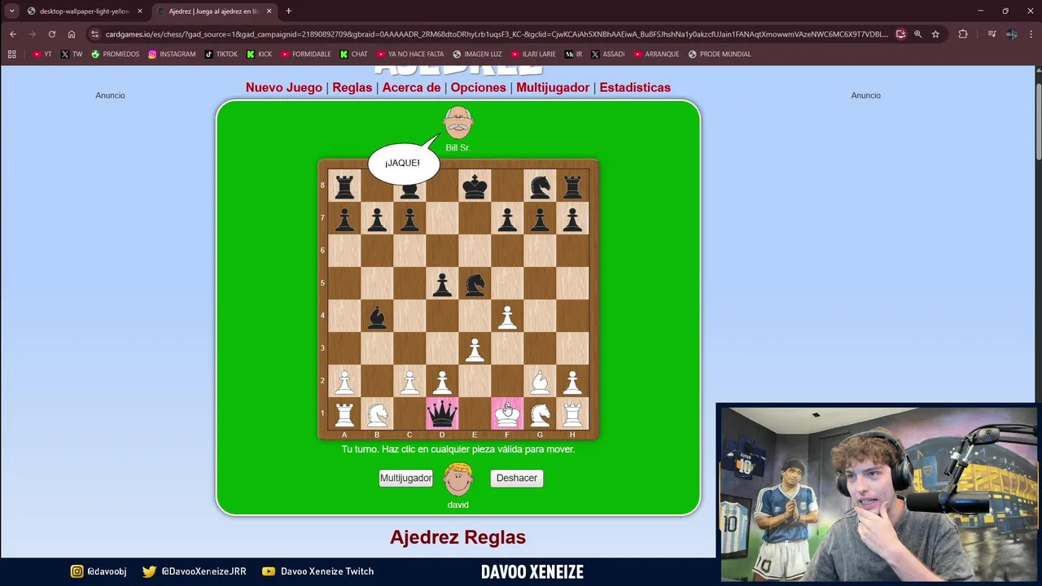Click the black queen on d1
Viewport: 1042px width, 586px height.
pyautogui.click(x=442, y=413)
